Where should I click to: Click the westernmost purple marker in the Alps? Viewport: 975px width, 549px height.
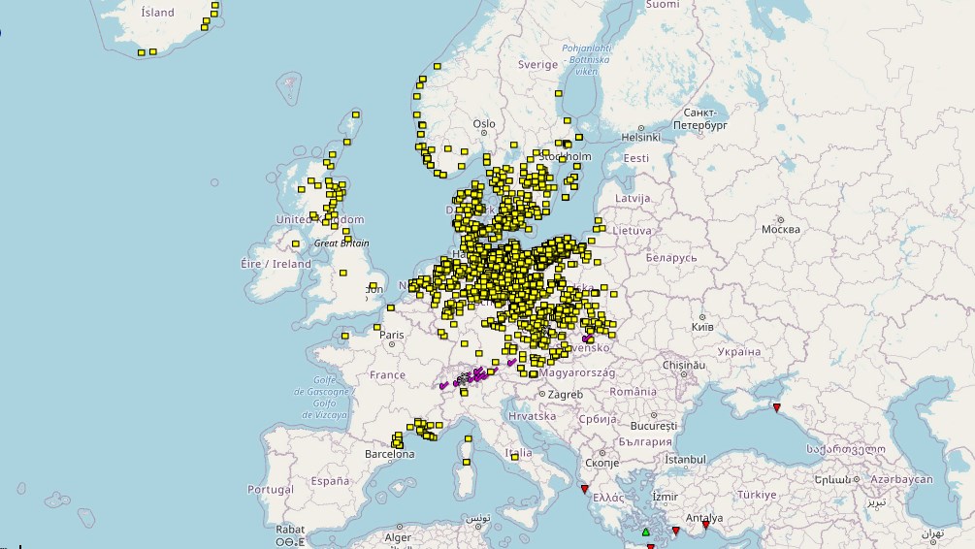point(442,385)
